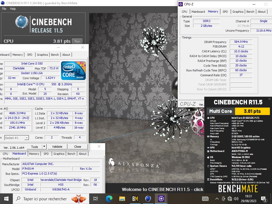Click the P7H55-M model field

pos(46,169)
